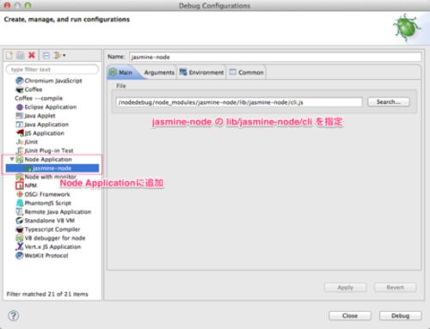Switch to the Arguments tab

(x=159, y=72)
